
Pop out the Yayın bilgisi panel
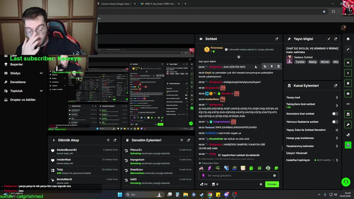[x=335, y=39]
